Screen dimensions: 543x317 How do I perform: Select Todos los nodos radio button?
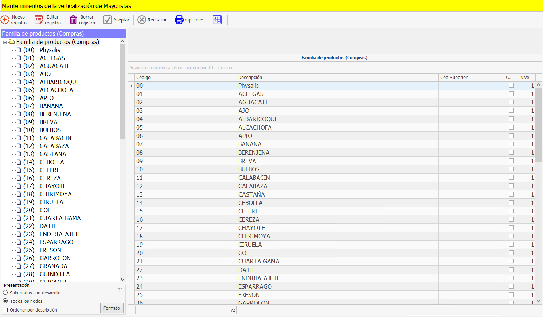click(5, 301)
